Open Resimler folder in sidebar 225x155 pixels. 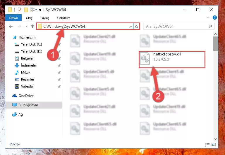coord(28,79)
